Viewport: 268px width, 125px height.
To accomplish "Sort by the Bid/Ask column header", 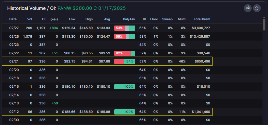I will 129,19.
